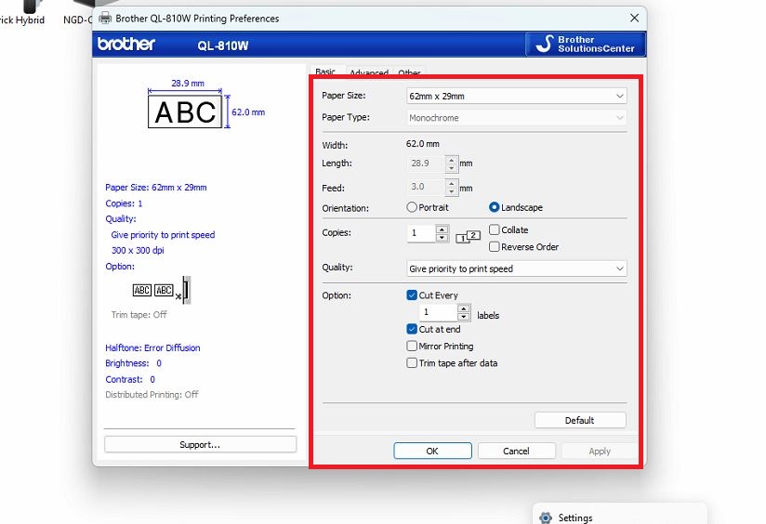
Task: Click 'Trim tape: Off' summary text
Action: [x=139, y=315]
